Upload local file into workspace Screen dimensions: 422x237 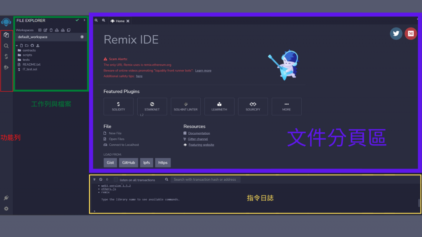(38, 46)
